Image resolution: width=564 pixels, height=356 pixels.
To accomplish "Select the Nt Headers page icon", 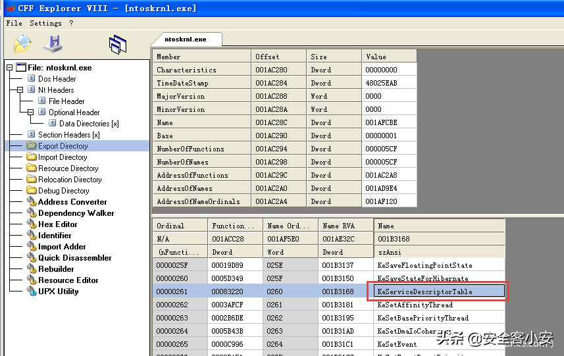I will [32, 89].
